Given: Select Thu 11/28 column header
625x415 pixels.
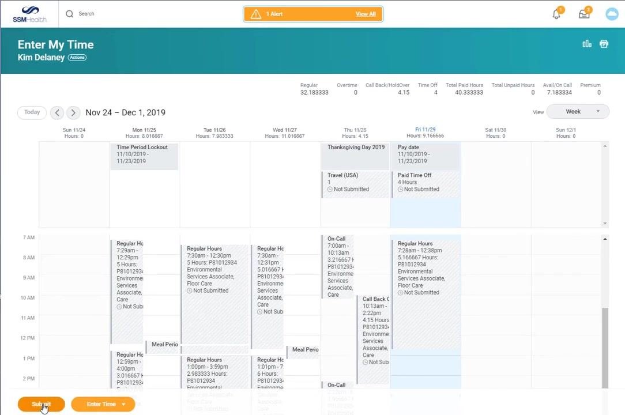Looking at the screenshot, I should click(x=355, y=133).
